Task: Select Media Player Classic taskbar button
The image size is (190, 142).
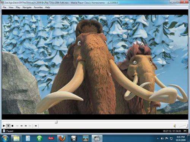Action: pos(97,138)
